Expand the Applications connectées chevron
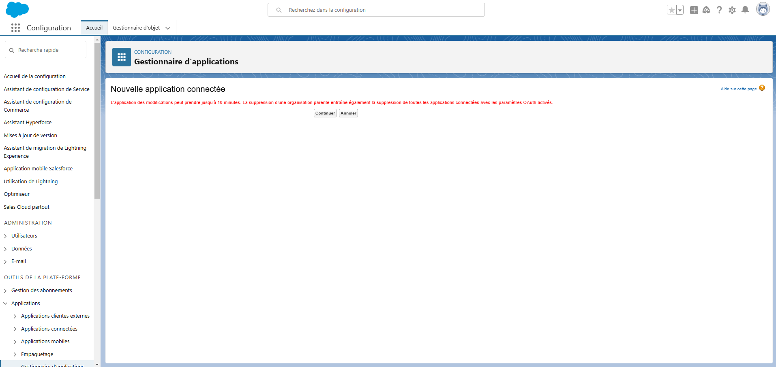Viewport: 776px width, 367px height. pos(15,329)
